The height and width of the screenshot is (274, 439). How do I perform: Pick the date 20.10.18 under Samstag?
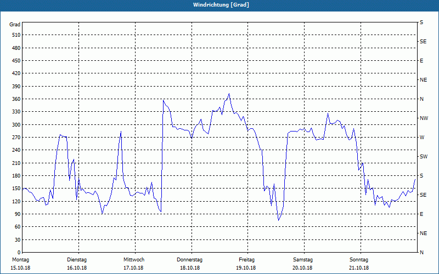tap(302, 268)
